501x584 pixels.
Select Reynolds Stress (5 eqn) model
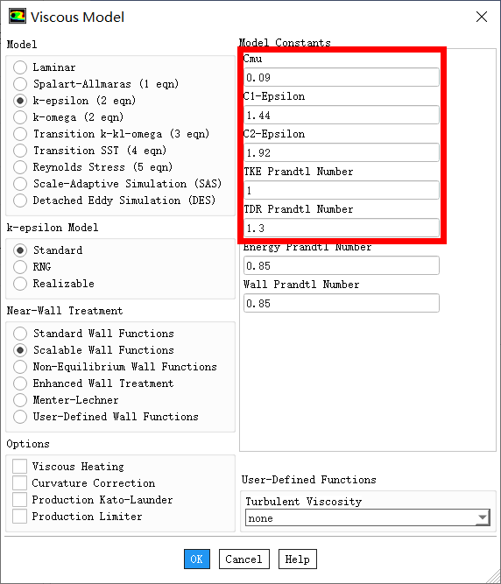point(20,167)
